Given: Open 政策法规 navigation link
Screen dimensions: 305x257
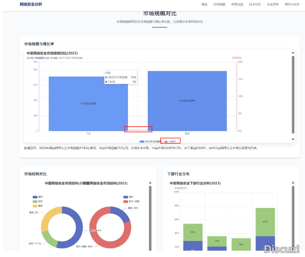Looking at the screenshot, I should [237, 4].
